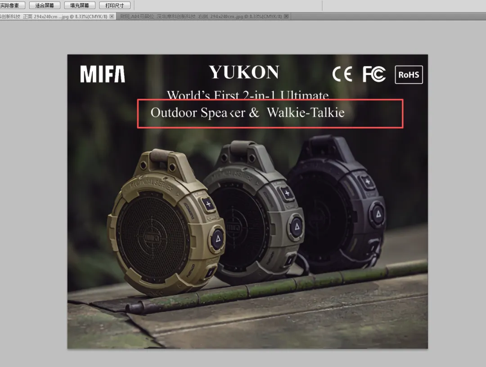Click the FC certification logo on canvas
This screenshot has height=367, width=486.
click(374, 74)
